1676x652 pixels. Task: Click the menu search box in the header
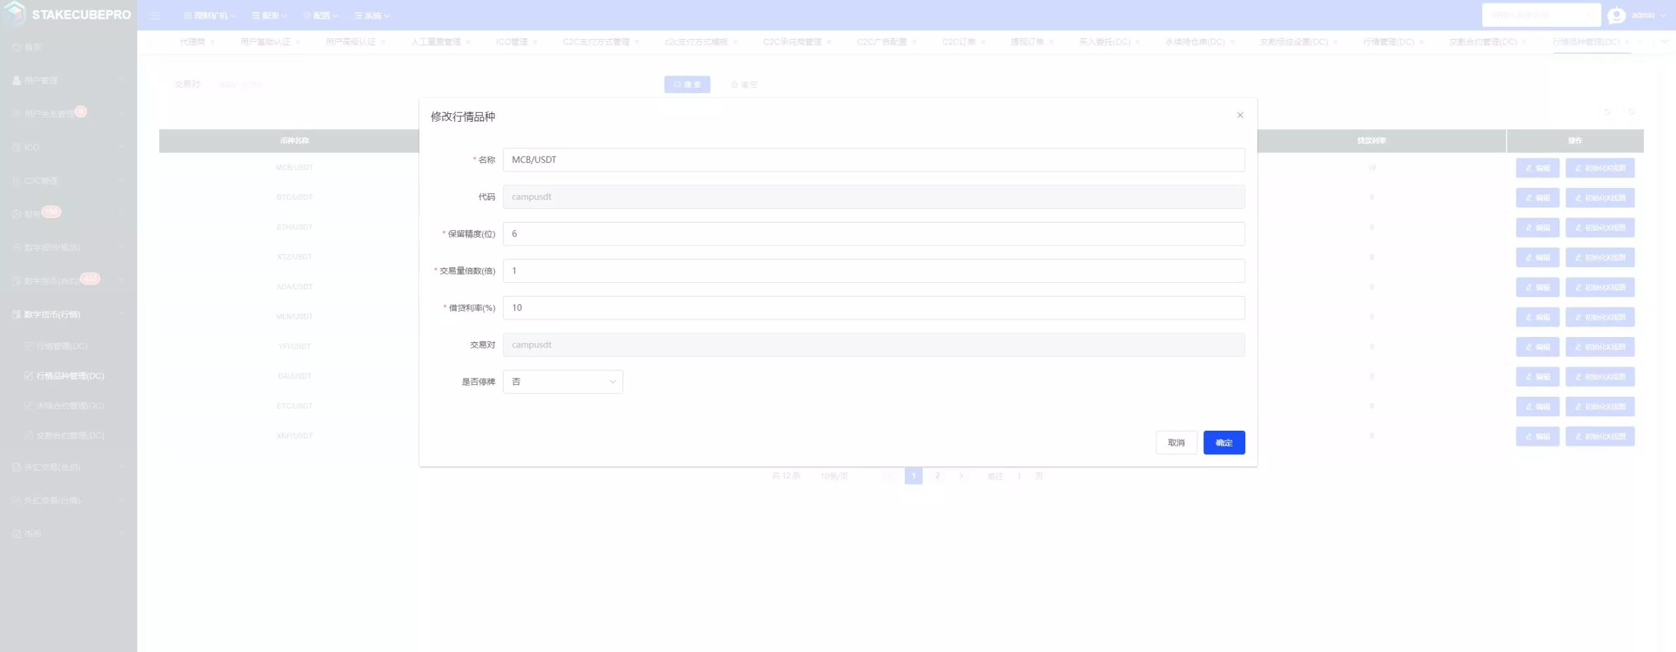coord(1540,15)
